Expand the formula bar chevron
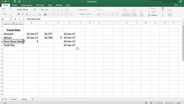 click(183, 19)
